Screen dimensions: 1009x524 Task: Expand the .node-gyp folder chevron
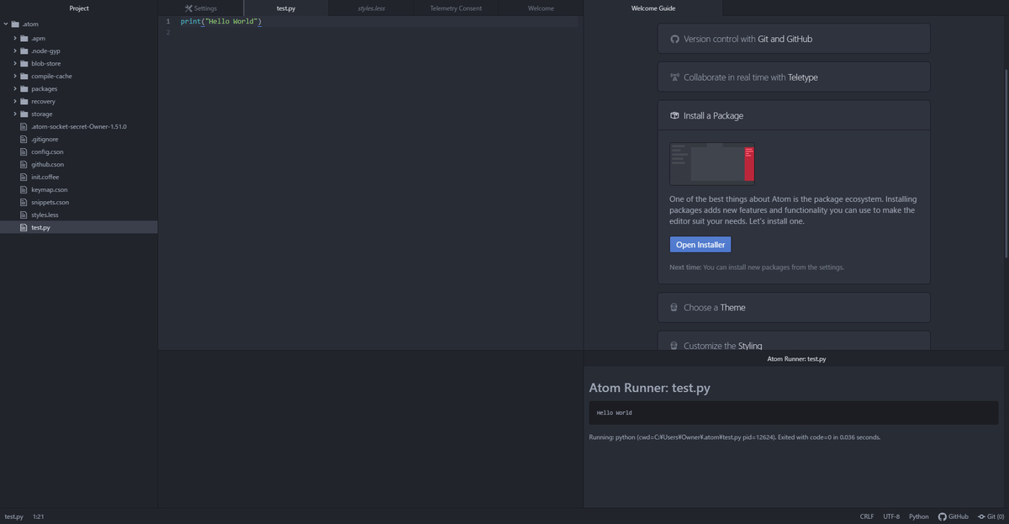[x=15, y=50]
